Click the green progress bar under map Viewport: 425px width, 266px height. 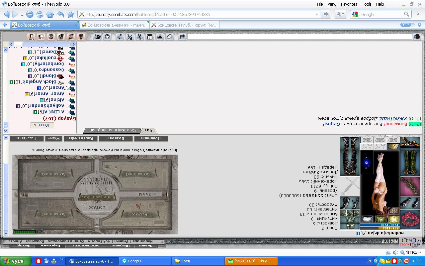tap(25, 231)
